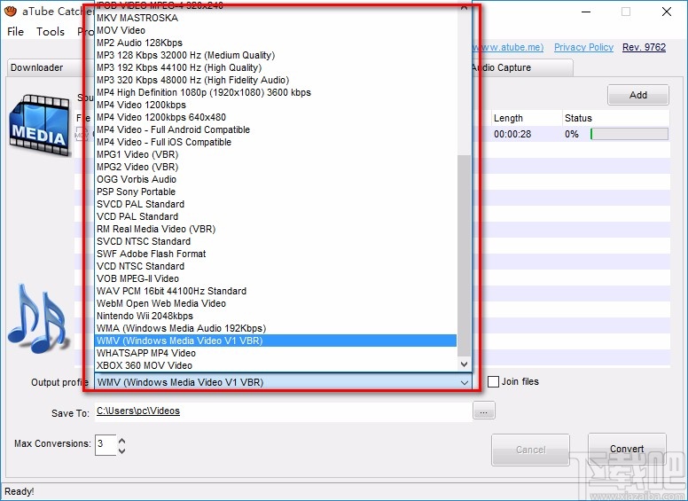
Task: Open the www.atube.me link
Action: coord(508,47)
